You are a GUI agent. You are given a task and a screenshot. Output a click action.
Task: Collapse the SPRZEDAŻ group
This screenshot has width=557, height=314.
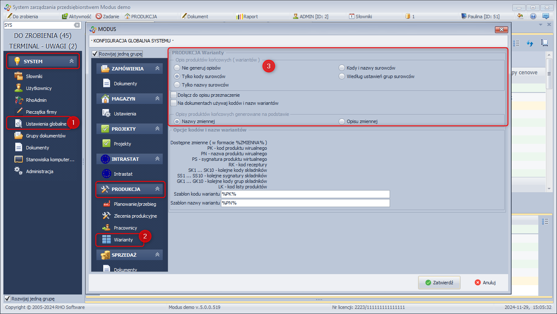[x=157, y=255]
